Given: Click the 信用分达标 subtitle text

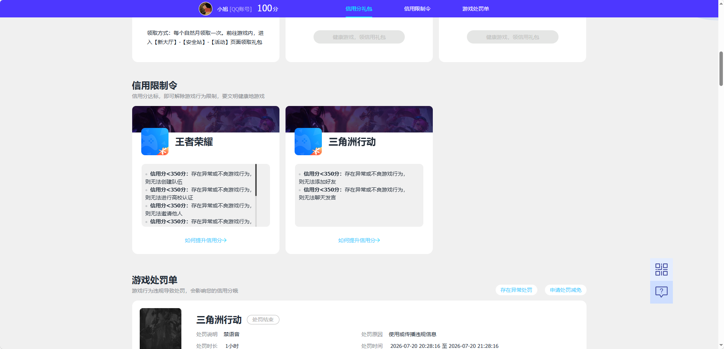Looking at the screenshot, I should tap(198, 96).
